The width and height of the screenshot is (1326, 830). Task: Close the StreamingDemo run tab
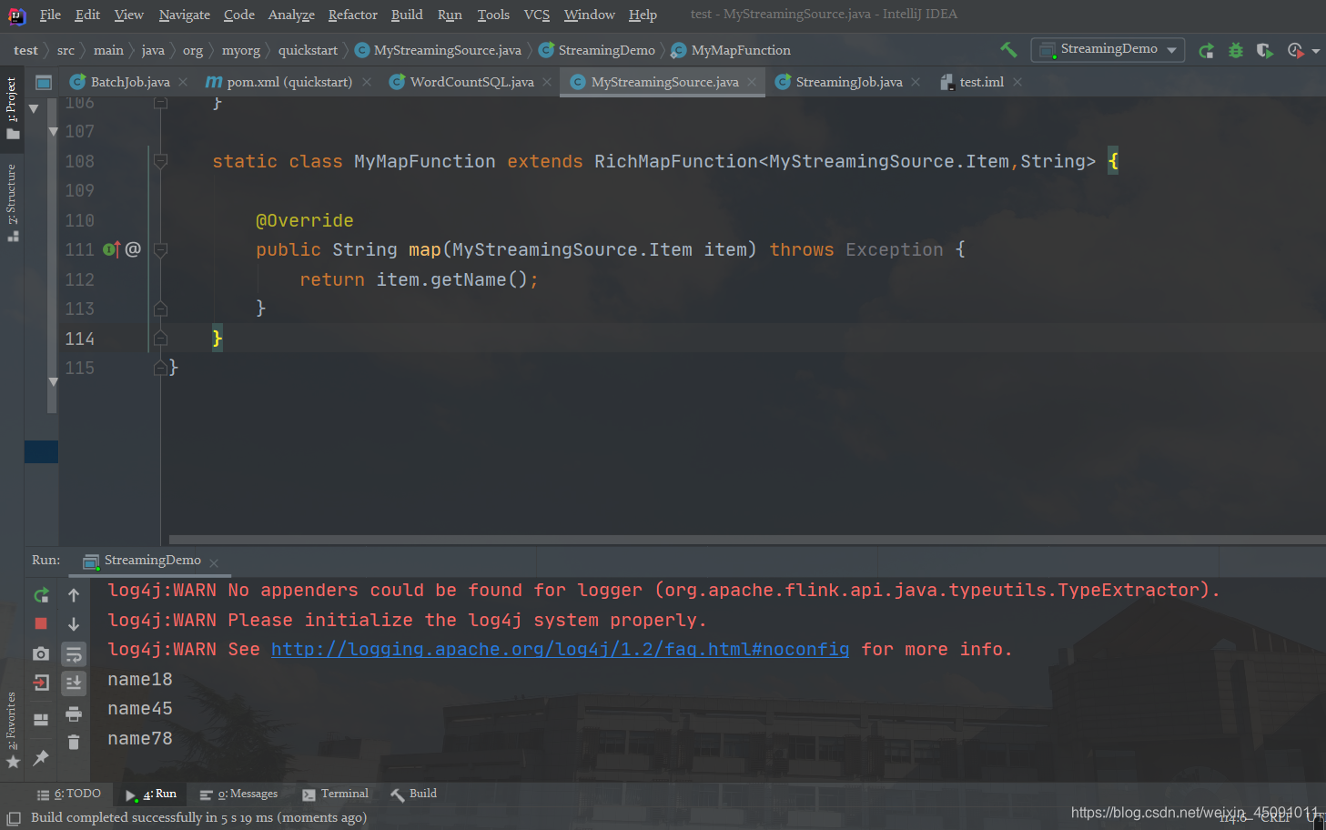click(x=214, y=562)
